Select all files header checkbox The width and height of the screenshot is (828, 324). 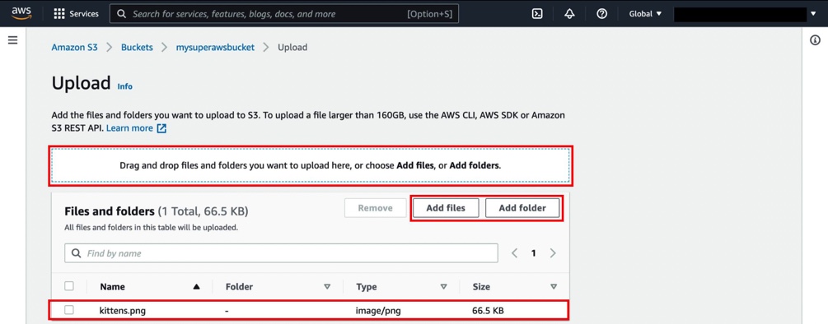(x=69, y=286)
